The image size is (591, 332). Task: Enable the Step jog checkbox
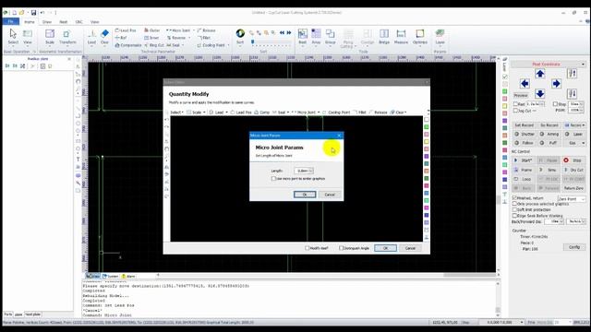555,104
